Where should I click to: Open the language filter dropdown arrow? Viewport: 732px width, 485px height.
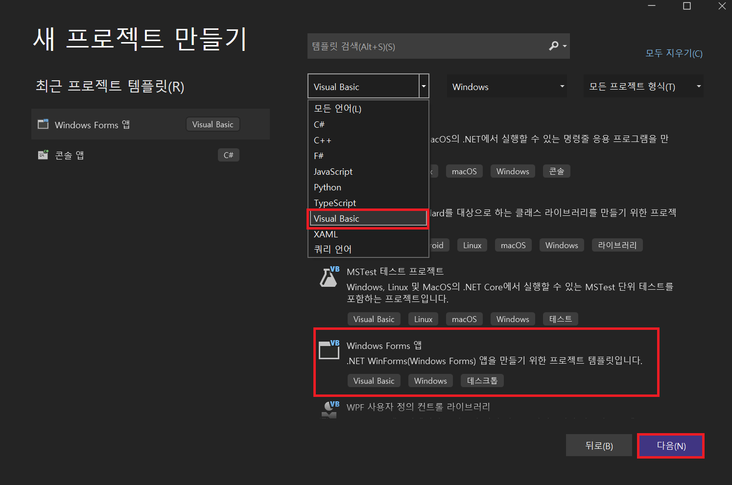(424, 87)
